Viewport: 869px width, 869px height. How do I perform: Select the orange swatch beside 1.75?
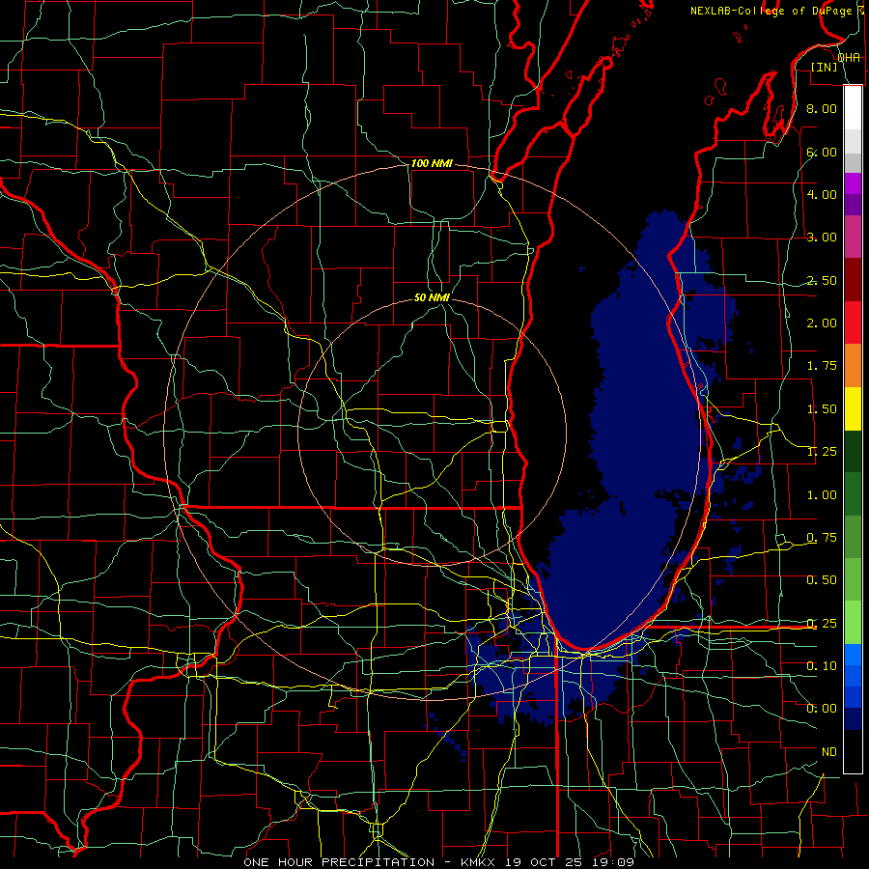point(853,366)
